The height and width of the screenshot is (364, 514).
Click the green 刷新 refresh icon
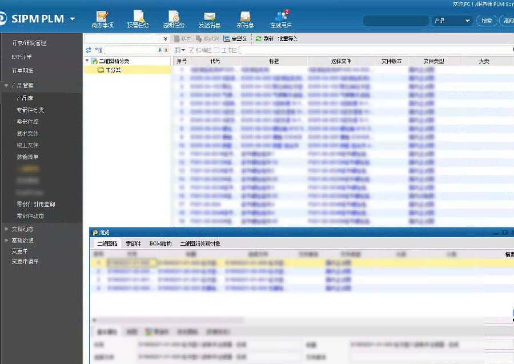tap(259, 39)
